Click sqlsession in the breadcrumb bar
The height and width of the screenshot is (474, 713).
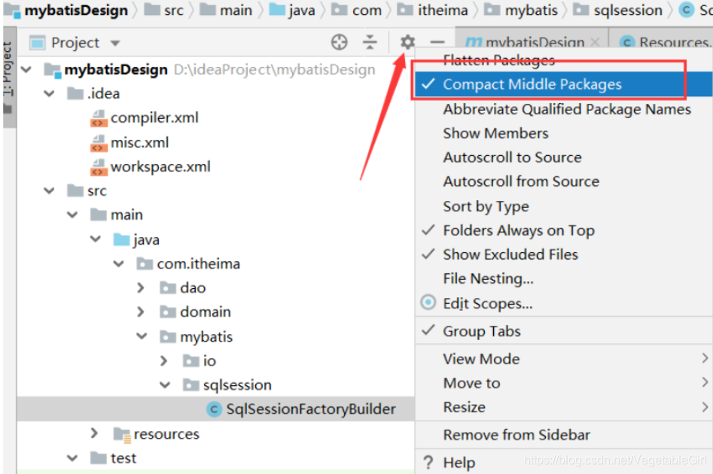(628, 11)
